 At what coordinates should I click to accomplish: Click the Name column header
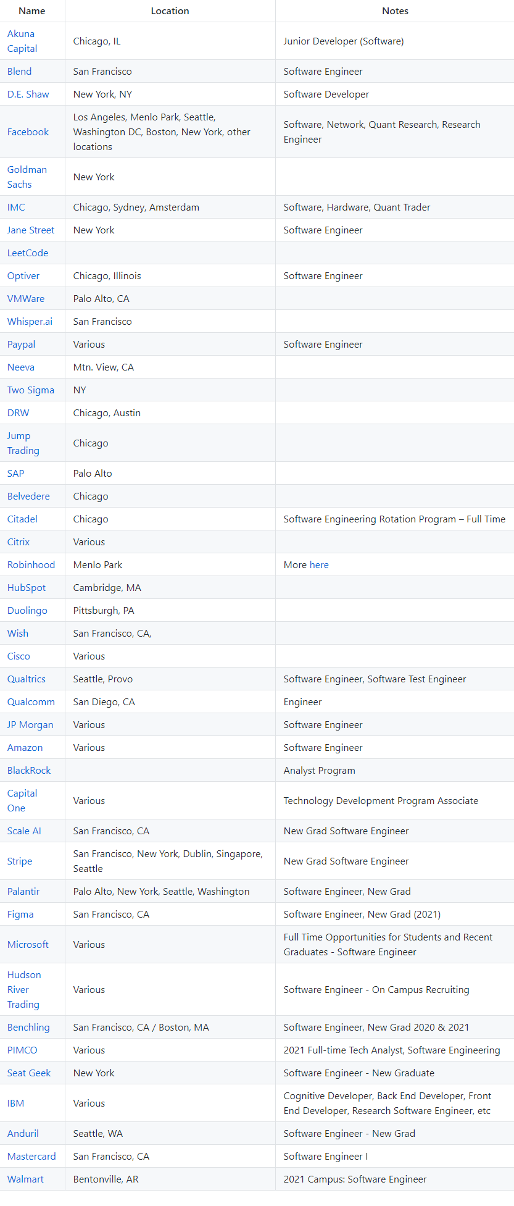tap(32, 11)
